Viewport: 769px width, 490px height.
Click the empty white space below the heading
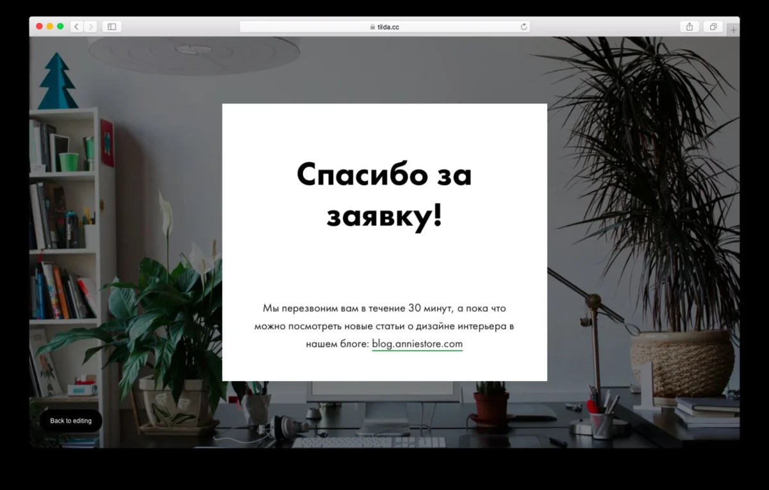point(384,266)
